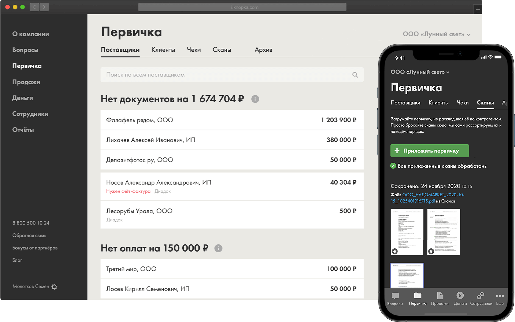Click Бонусы от партнёров link in sidebar
The height and width of the screenshot is (322, 515).
35,248
